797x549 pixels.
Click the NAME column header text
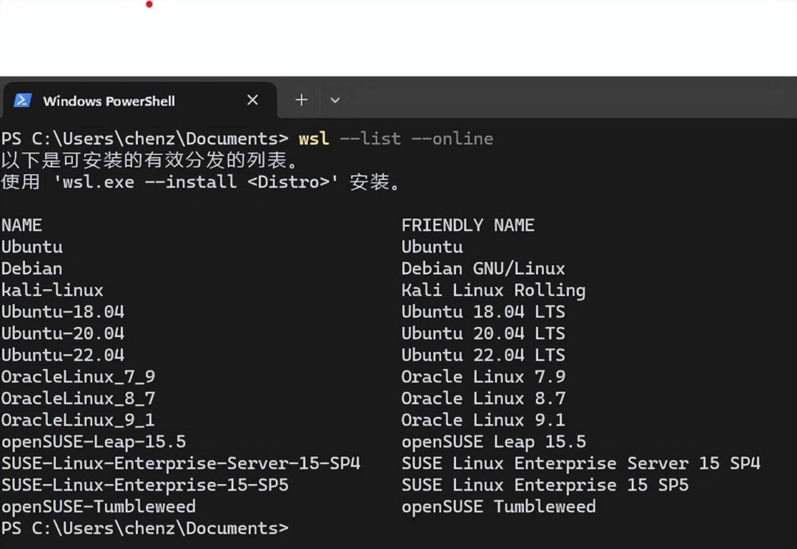21,225
